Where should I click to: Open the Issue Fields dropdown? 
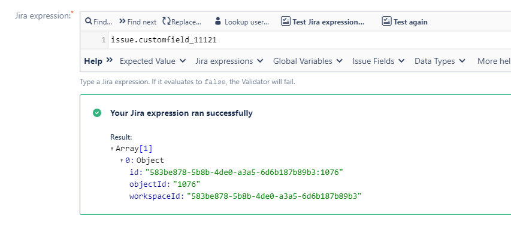pyautogui.click(x=379, y=61)
